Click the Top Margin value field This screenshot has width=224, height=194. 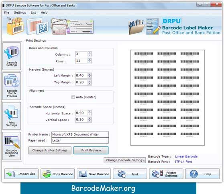click(x=81, y=82)
